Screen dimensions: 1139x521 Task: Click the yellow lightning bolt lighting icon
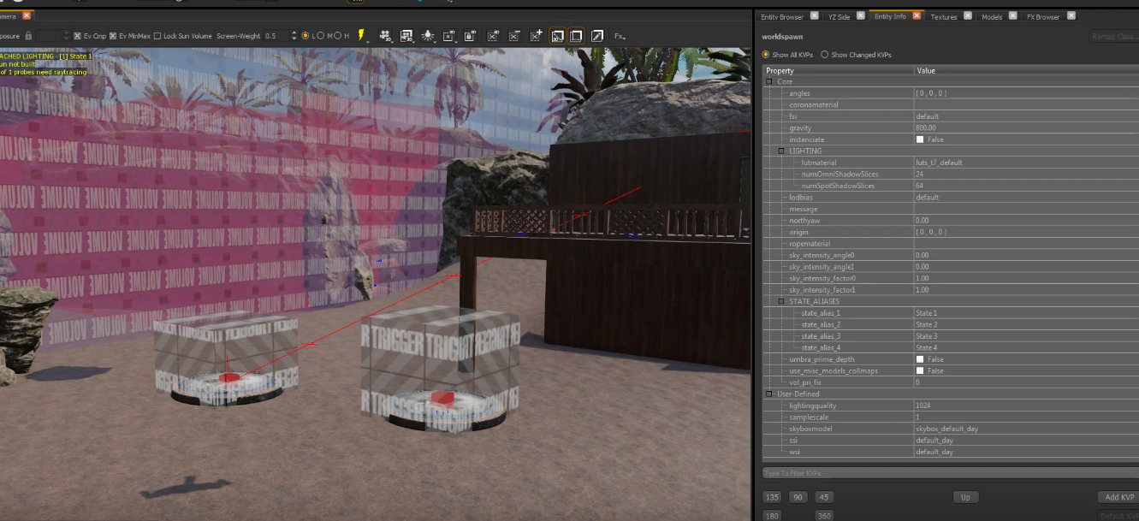tap(361, 36)
